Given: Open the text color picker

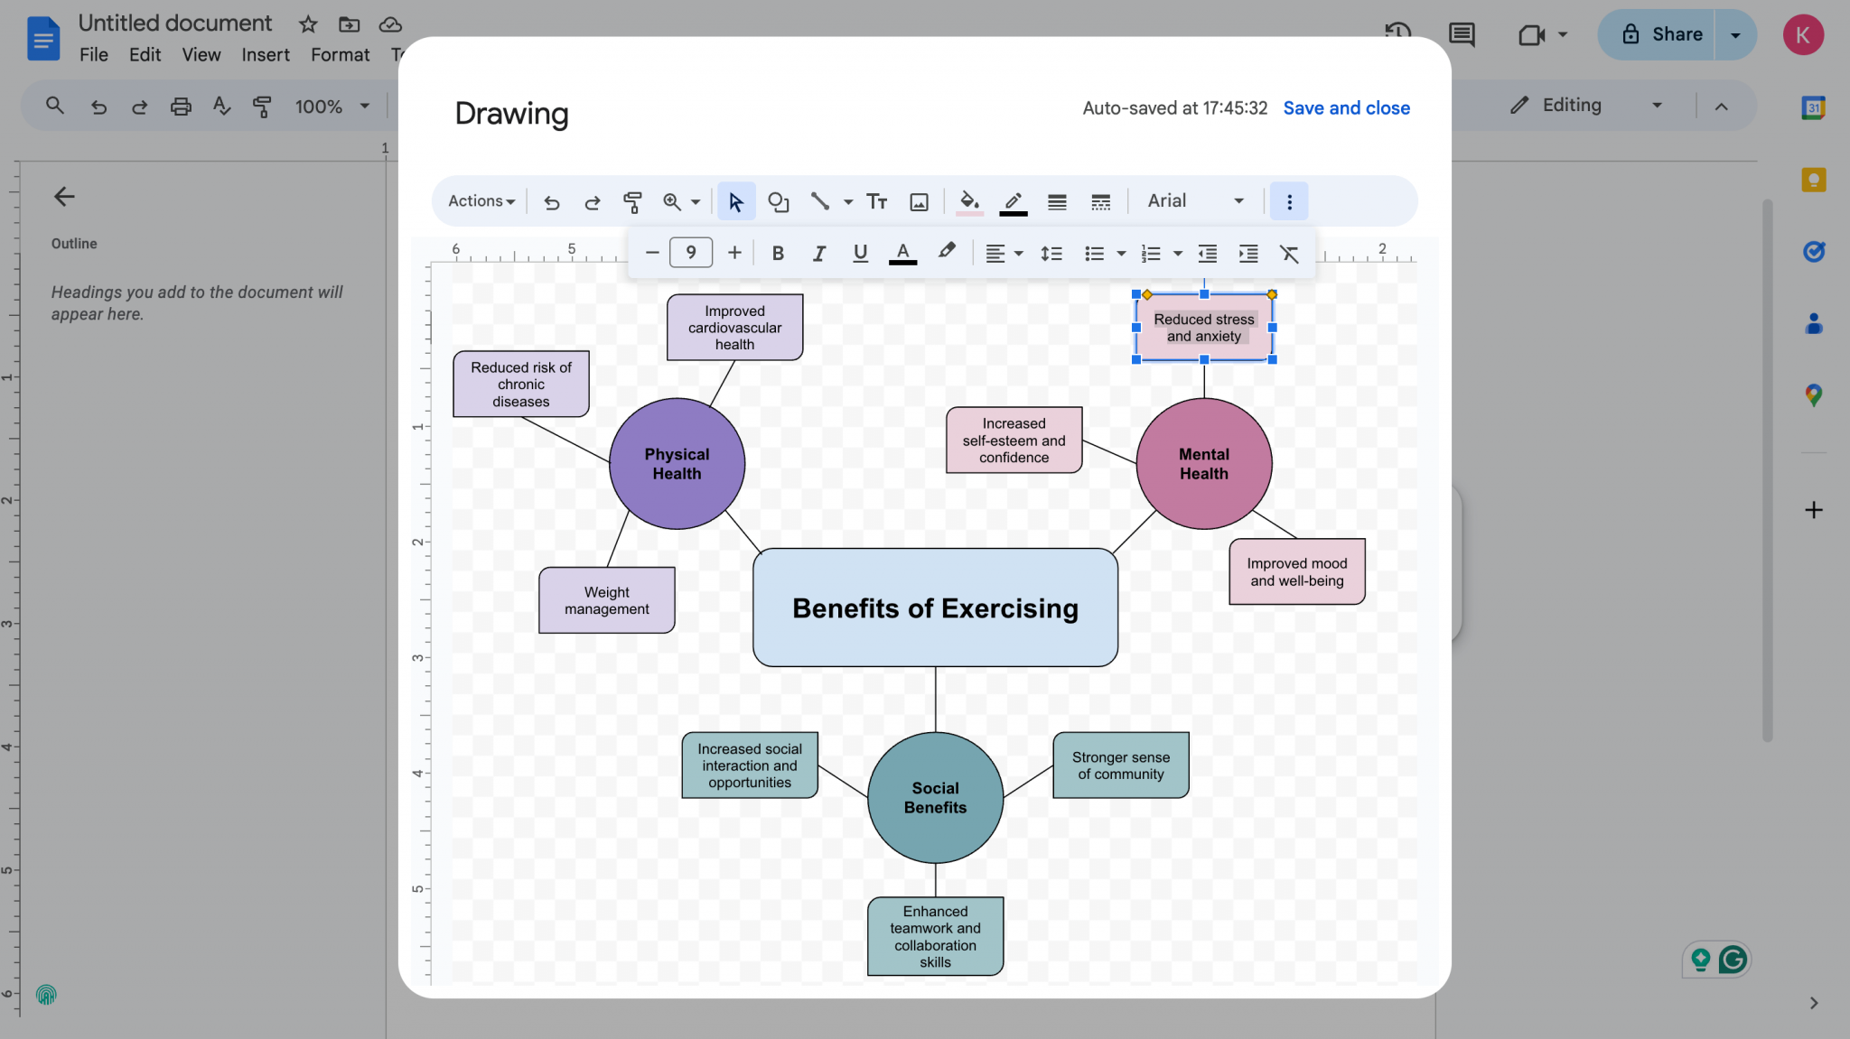Looking at the screenshot, I should point(902,253).
